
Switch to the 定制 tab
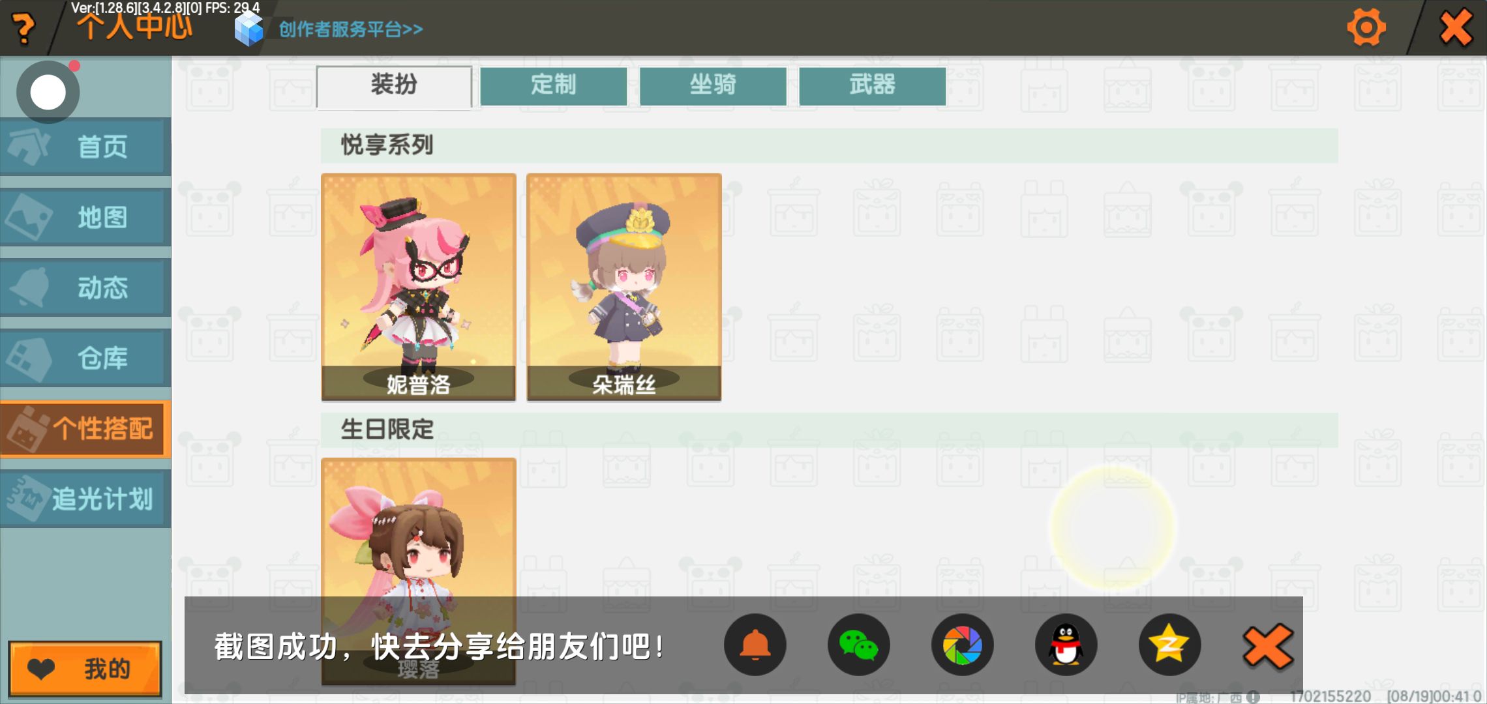click(554, 85)
